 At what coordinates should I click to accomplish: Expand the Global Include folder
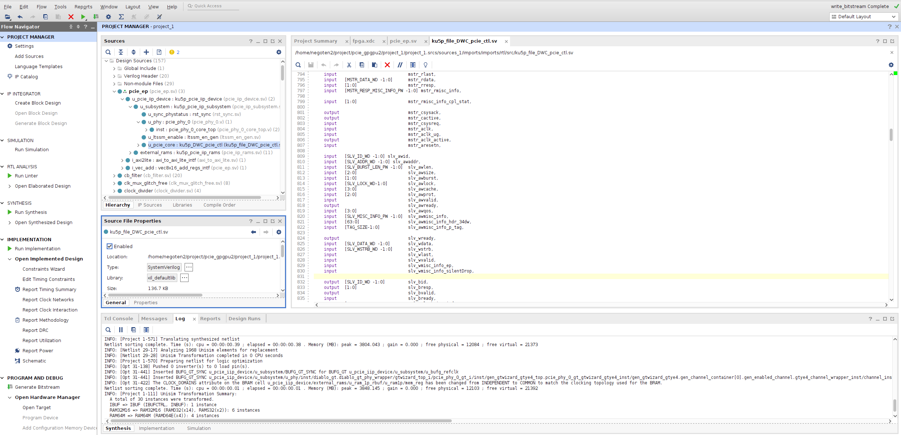[x=114, y=68]
